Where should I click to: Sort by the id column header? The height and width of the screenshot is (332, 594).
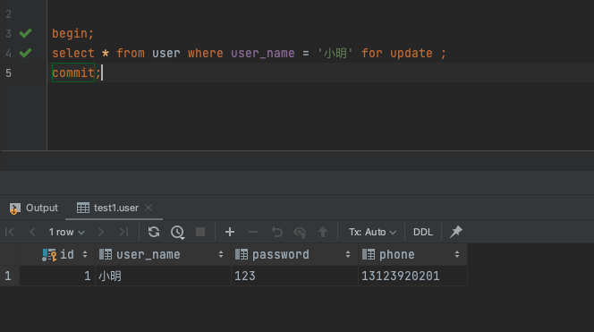(x=57, y=254)
